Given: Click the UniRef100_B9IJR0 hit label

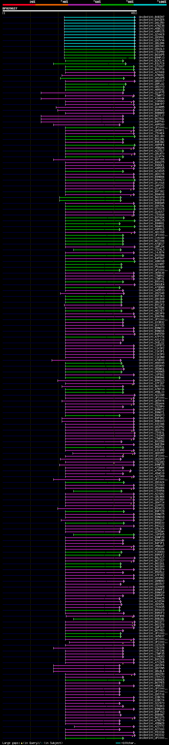Looking at the screenshot, I should click(x=152, y=136).
